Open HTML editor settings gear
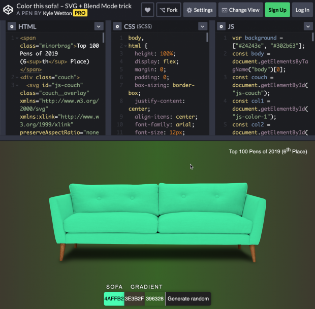315x309 pixels. (x=12, y=26)
